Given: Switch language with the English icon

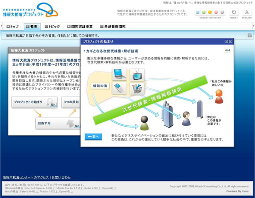Looking at the screenshot, I should 247,12.
